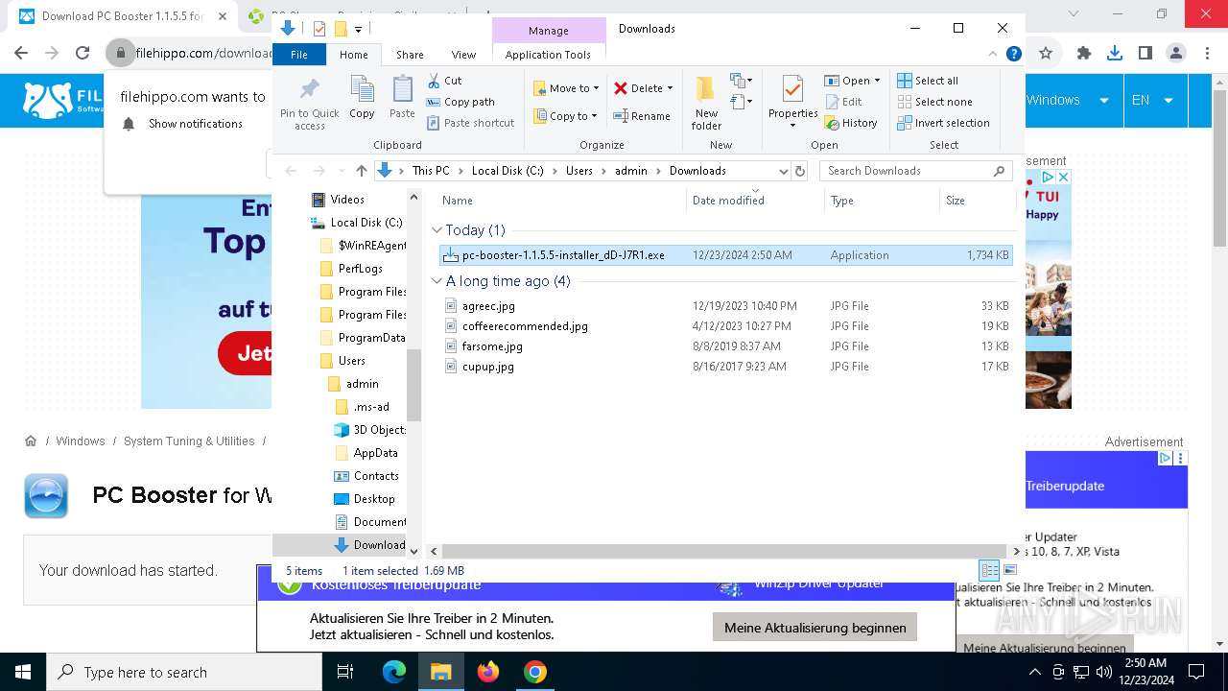This screenshot has height=691, width=1228.
Task: Open Properties for selected file
Action: [792, 103]
